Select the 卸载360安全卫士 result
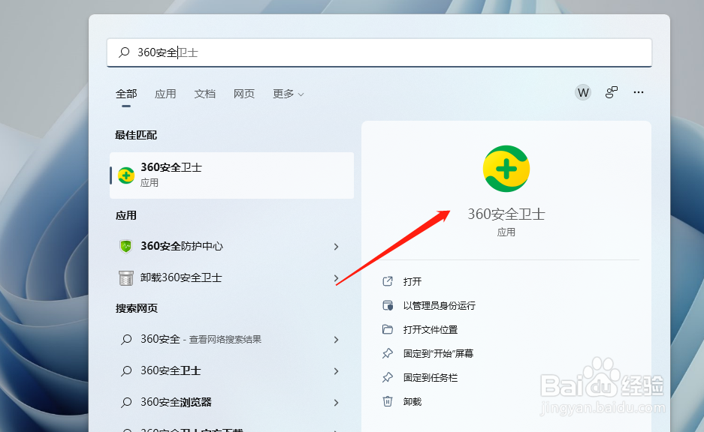Image resolution: width=704 pixels, height=432 pixels. (x=231, y=277)
